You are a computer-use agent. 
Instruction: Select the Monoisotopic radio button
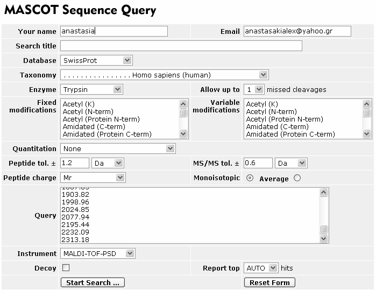(x=250, y=178)
